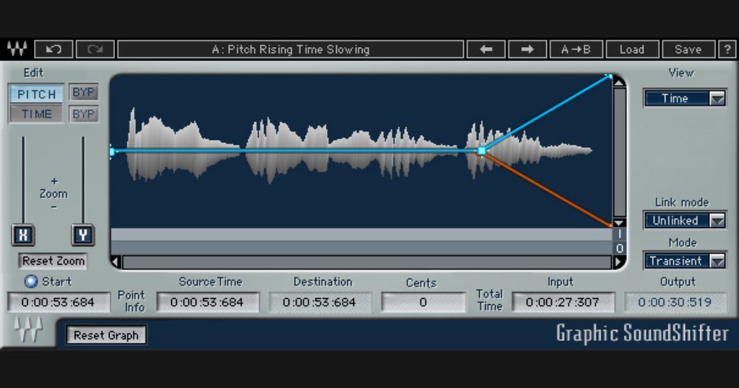The height and width of the screenshot is (388, 739).
Task: Open the Link mode dropdown showing Unlinked
Action: pos(685,220)
